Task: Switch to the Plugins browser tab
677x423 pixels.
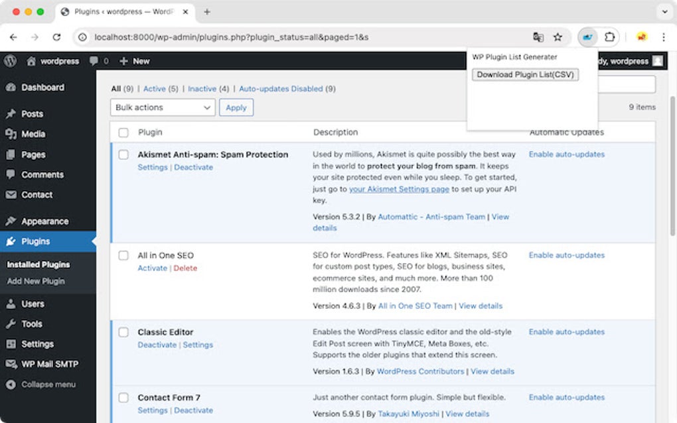Action: pyautogui.click(x=119, y=11)
